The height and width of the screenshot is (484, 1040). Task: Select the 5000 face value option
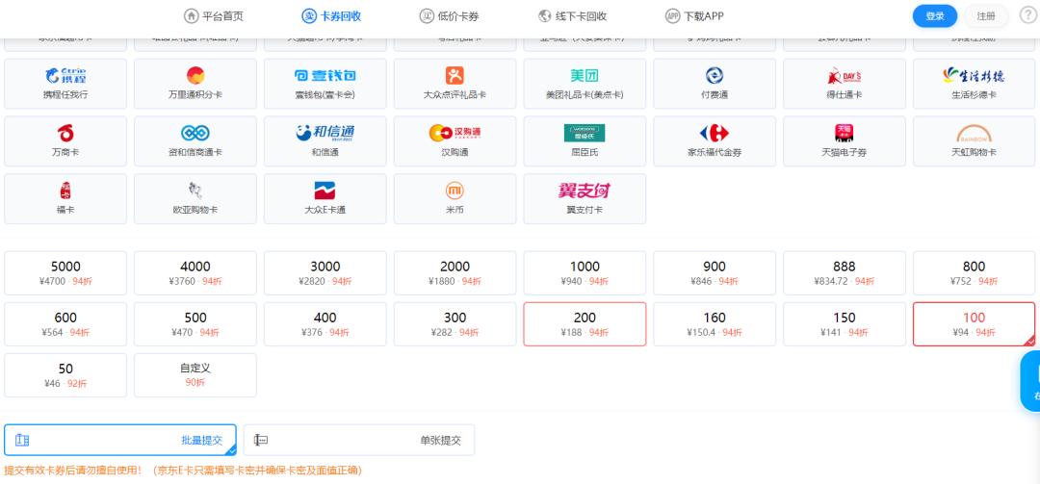pyautogui.click(x=65, y=273)
